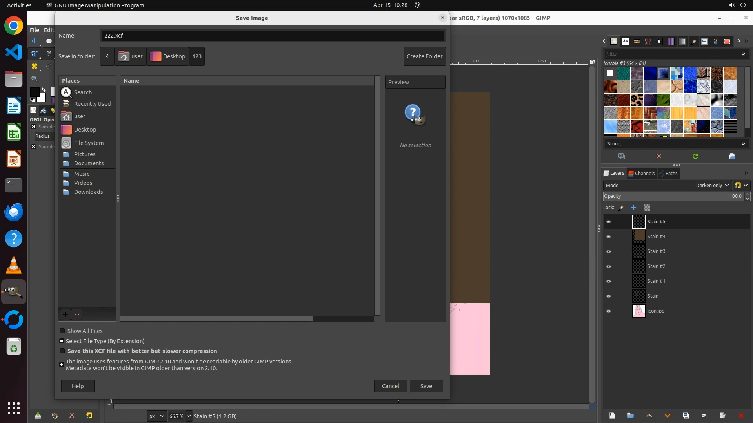Duplicate the selected layer
Screen dimensions: 753x423
click(x=686, y=416)
